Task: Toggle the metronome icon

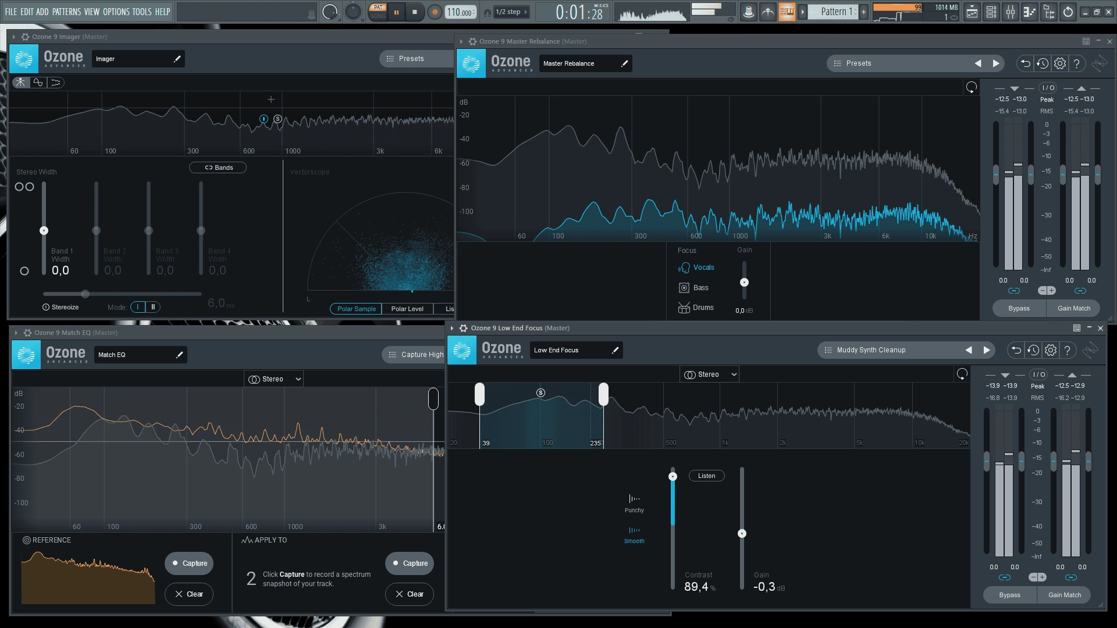Action: pyautogui.click(x=749, y=12)
